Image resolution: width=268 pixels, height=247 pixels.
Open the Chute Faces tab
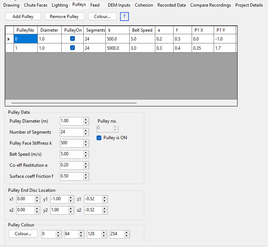(x=36, y=5)
